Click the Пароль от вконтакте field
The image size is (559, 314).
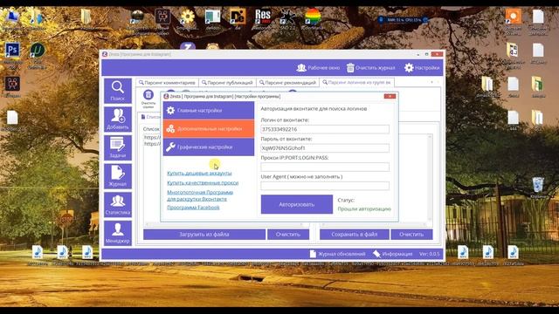pos(325,148)
